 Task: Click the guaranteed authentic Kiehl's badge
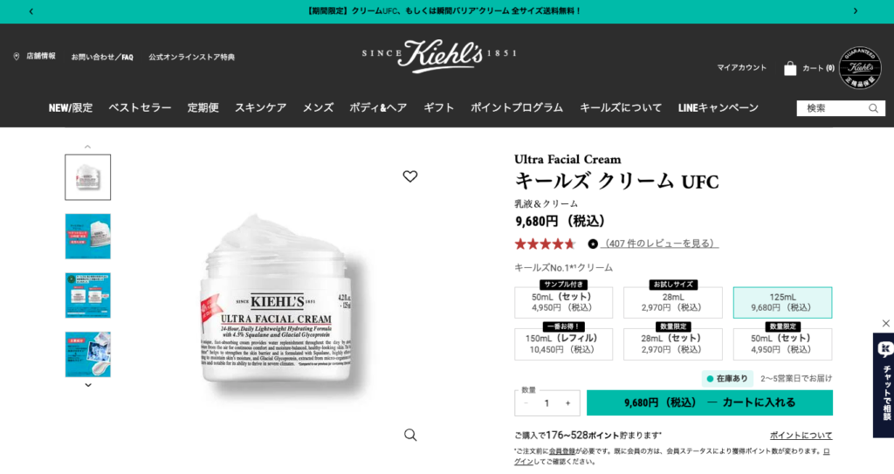pyautogui.click(x=860, y=68)
